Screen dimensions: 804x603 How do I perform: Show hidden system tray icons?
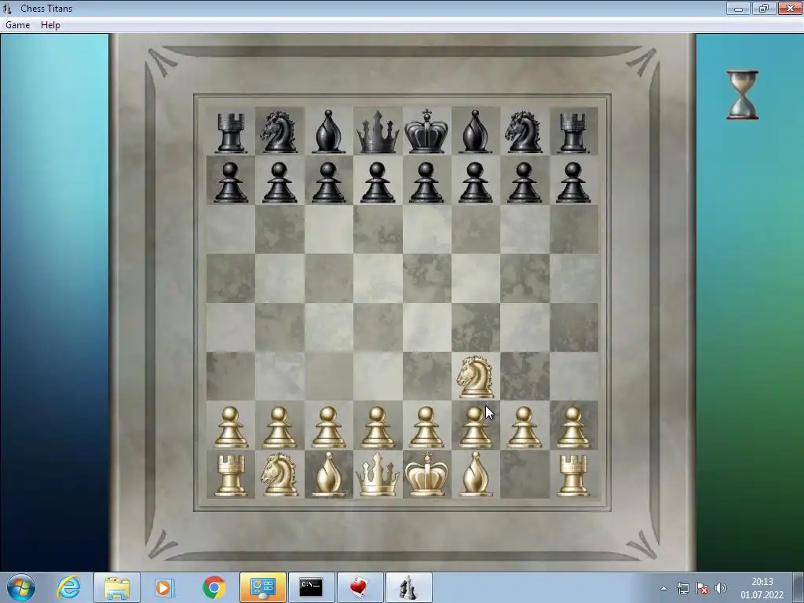click(663, 588)
